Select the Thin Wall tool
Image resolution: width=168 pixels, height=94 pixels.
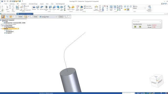click(62, 8)
